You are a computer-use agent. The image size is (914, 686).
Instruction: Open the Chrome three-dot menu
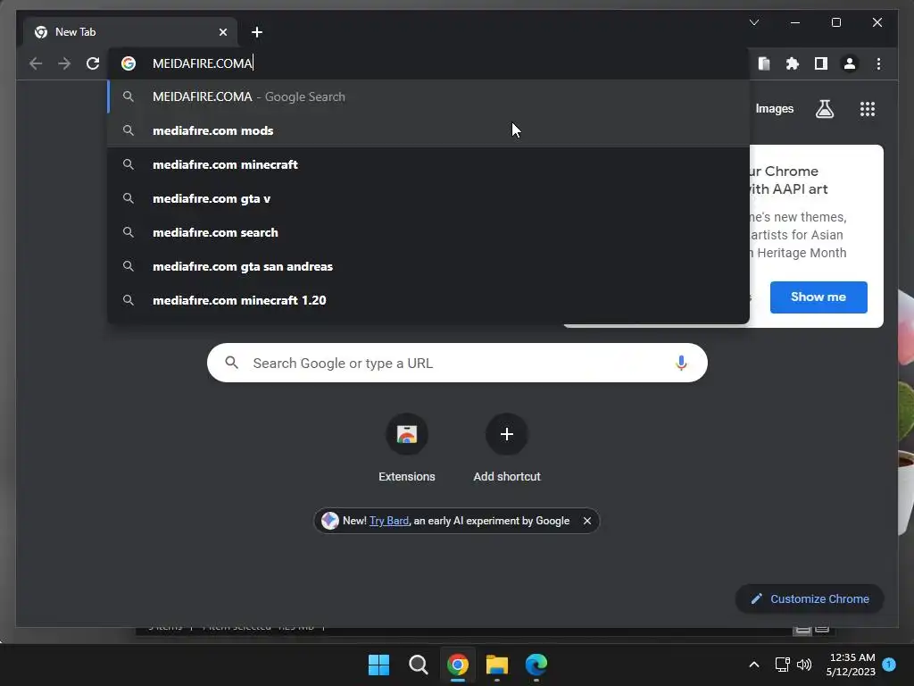[x=878, y=63]
